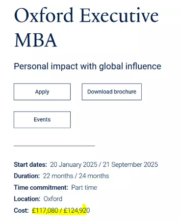Viewport: 180px width, 223px height.
Task: Click the Duration label
Action: coord(27,176)
